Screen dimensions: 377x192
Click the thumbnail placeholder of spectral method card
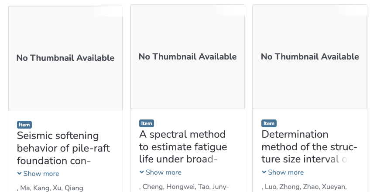(x=188, y=57)
